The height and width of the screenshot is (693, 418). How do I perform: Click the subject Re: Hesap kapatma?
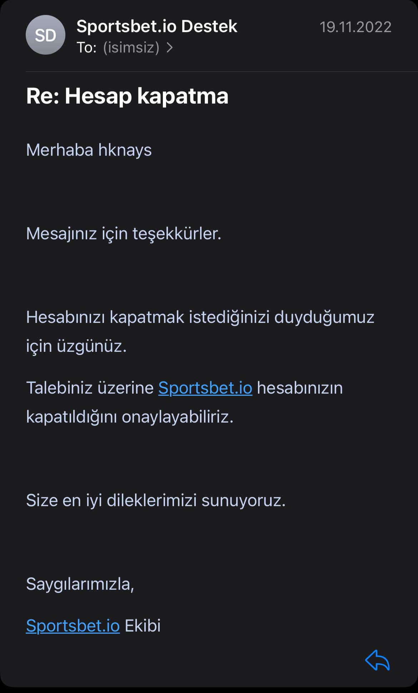tap(127, 96)
